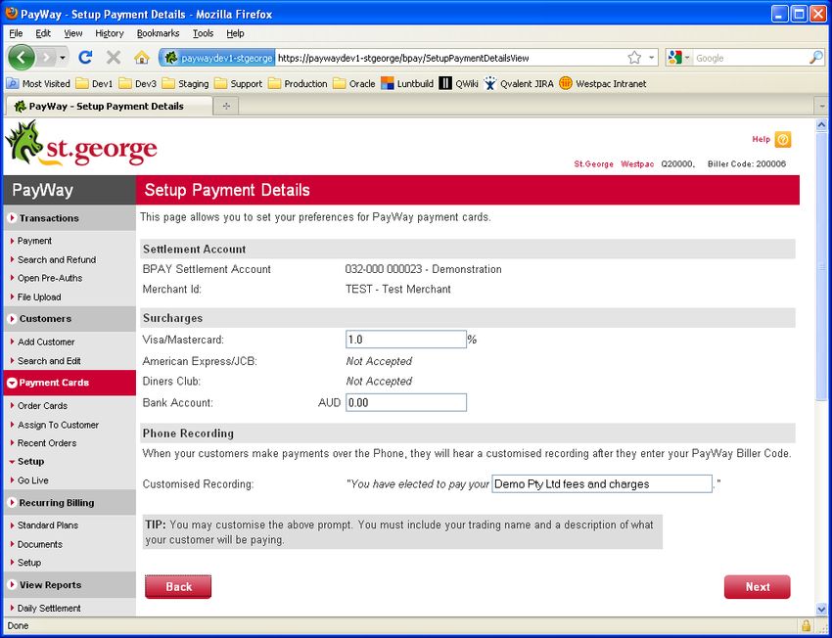Viewport: 832px width, 638px height.
Task: Click the stop loading X icon
Action: (113, 58)
